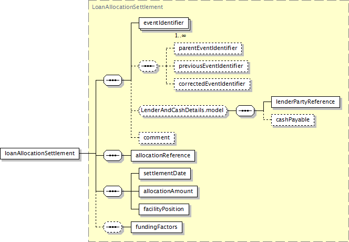Select the cashPayable optional element
The height and width of the screenshot is (242, 349).
click(x=293, y=120)
